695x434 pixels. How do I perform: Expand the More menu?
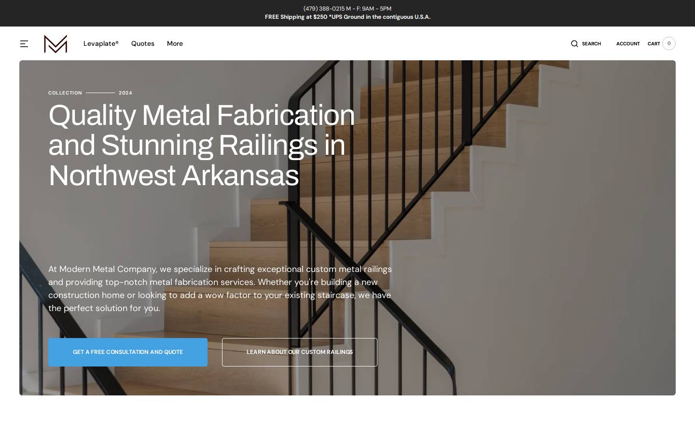point(175,43)
